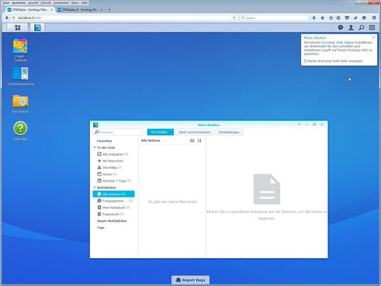381x286 pixels.
Task: Open Firefox bookmarks list icon
Action: coord(338,18)
